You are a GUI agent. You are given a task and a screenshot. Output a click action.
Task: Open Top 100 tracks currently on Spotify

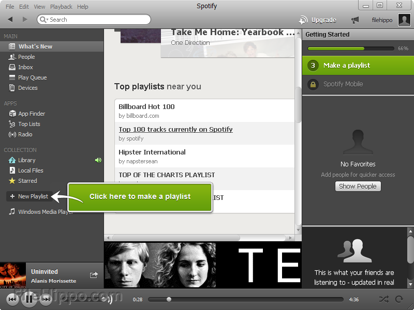(175, 129)
